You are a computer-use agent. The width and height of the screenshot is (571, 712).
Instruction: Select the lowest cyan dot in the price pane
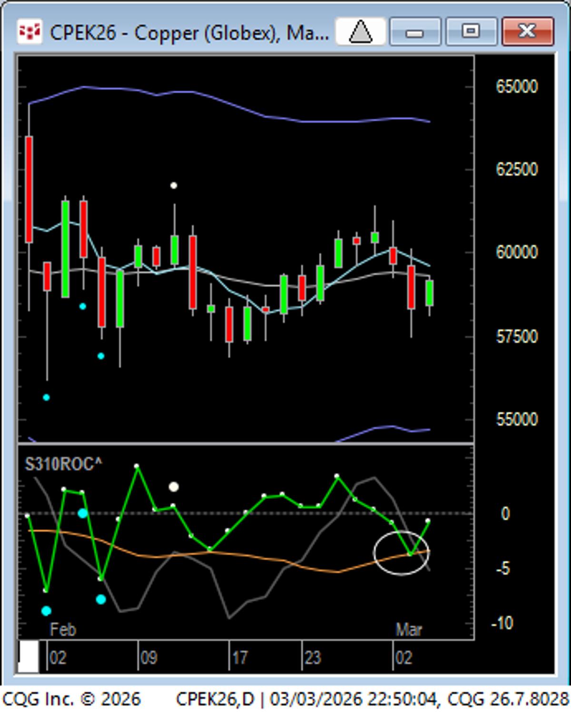46,397
